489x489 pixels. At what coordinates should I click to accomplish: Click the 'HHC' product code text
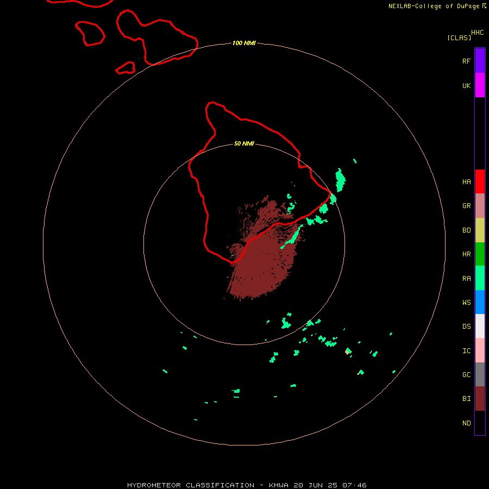pos(477,33)
